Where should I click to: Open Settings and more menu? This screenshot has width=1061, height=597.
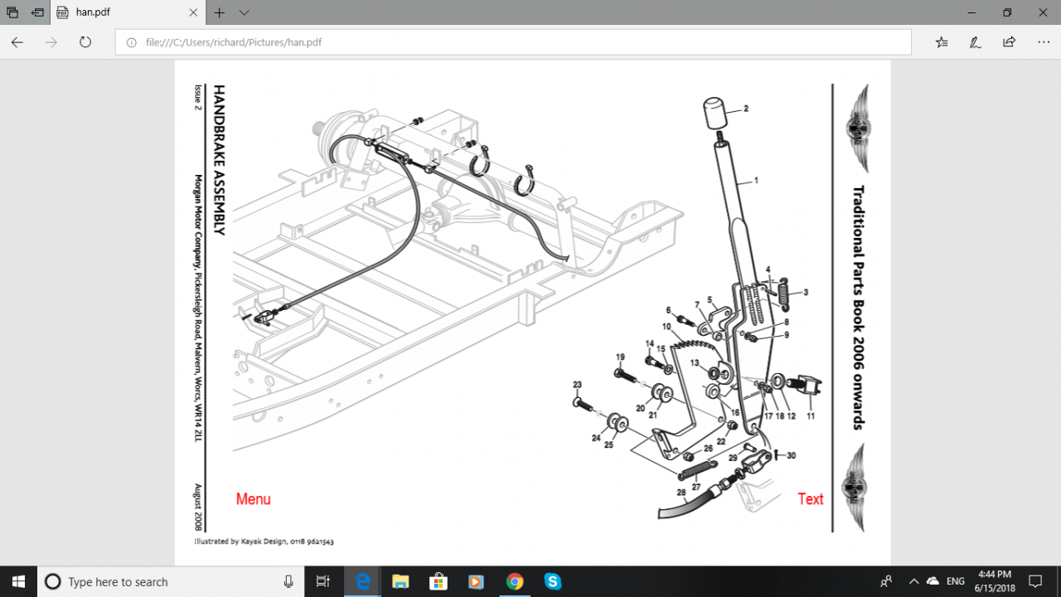tap(1043, 42)
